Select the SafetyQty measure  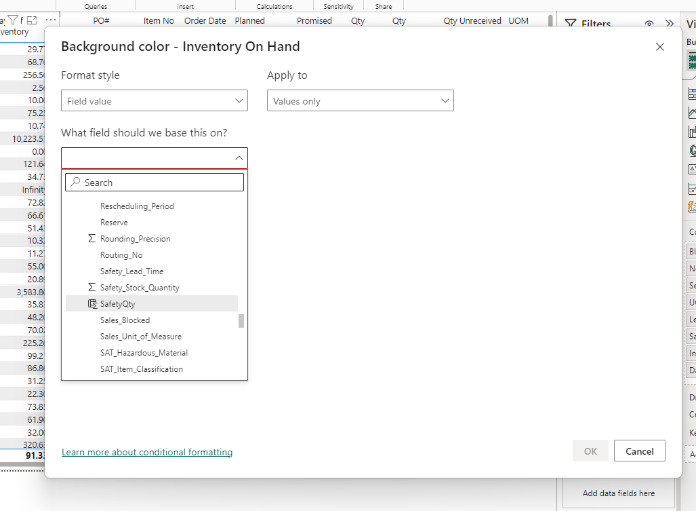151,303
